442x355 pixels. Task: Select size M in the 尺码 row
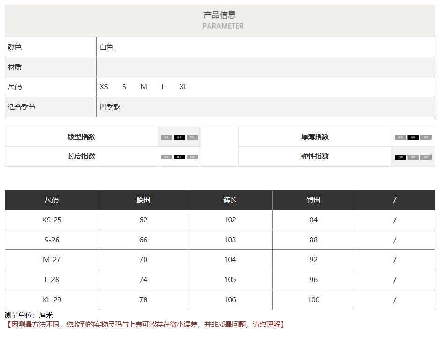click(x=144, y=87)
